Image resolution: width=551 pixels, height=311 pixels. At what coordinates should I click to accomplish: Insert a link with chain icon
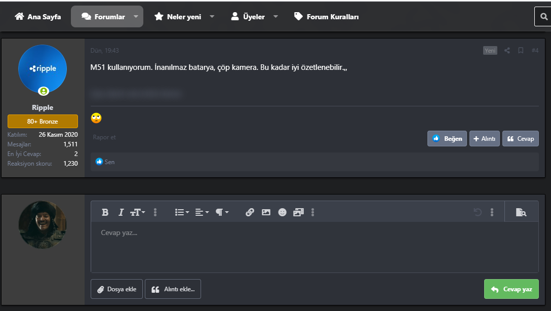250,212
